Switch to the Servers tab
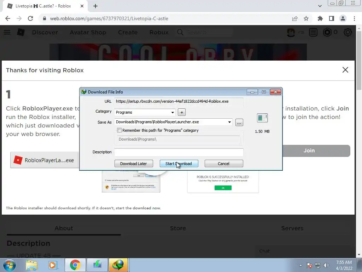Image resolution: width=362 pixels, height=272 pixels. [x=292, y=228]
